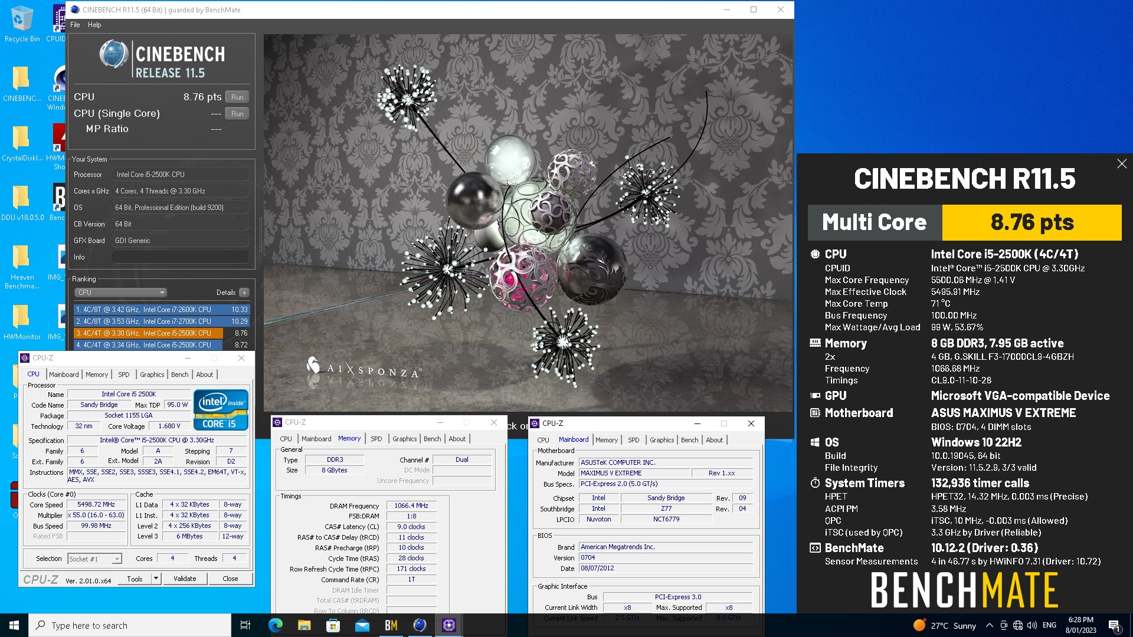Open Socket #1 selection dropdown in CPU-Z
1133x637 pixels.
pyautogui.click(x=94, y=559)
